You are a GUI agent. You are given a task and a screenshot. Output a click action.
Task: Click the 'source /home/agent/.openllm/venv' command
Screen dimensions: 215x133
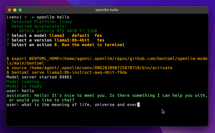(x=89, y=68)
